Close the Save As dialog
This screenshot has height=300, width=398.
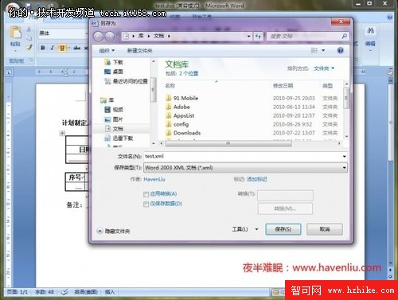pos(341,21)
